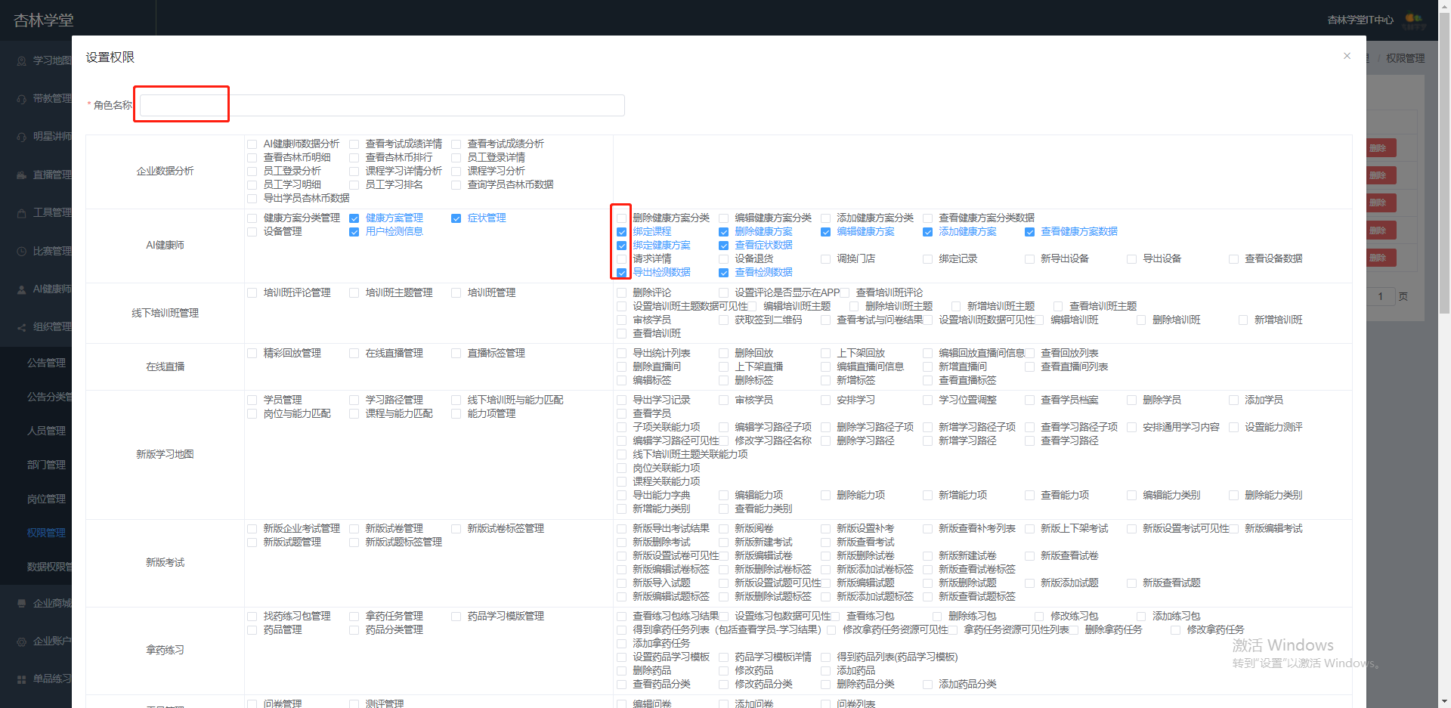
Task: Check 学员管理 checkbox
Action: click(252, 400)
